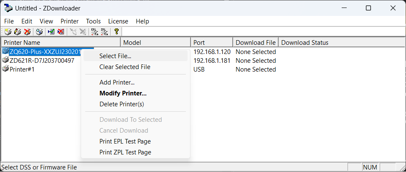The image size is (406, 172).
Task: Open the View menu
Action: [x=46, y=21]
